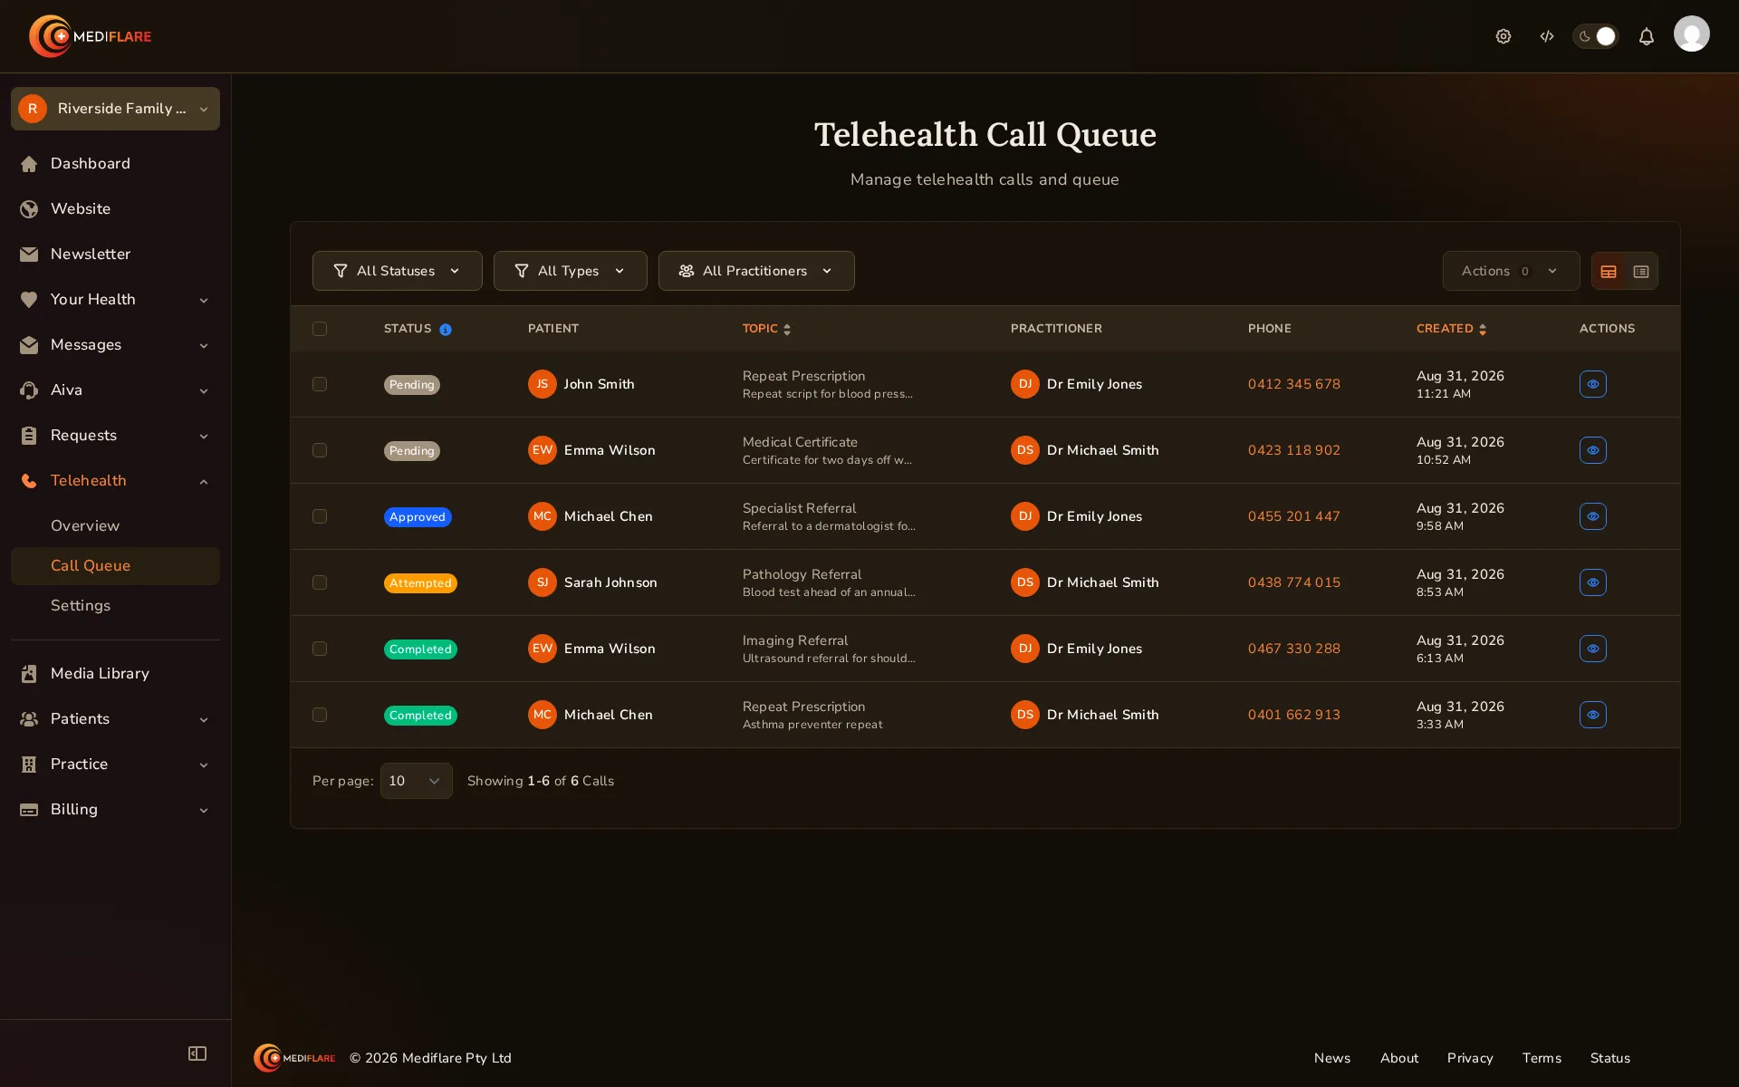This screenshot has width=1739, height=1087.
Task: Go to Dashboard in sidebar
Action: click(x=115, y=163)
